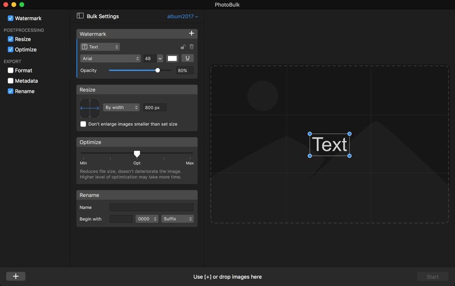Click the add images plus button
Viewport: 455px width, 286px height.
pos(15,276)
